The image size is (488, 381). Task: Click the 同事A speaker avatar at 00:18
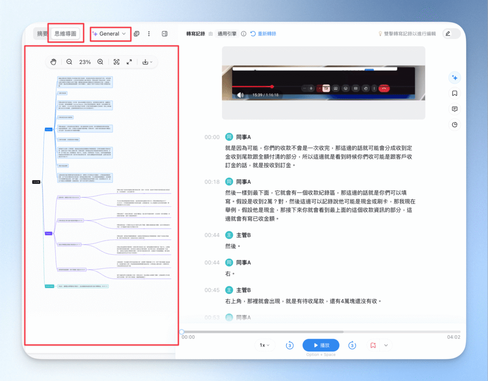coord(229,181)
